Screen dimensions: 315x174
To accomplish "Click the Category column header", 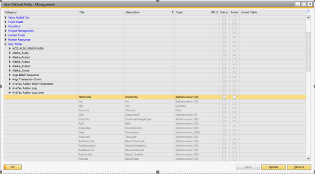I will tap(41, 12).
